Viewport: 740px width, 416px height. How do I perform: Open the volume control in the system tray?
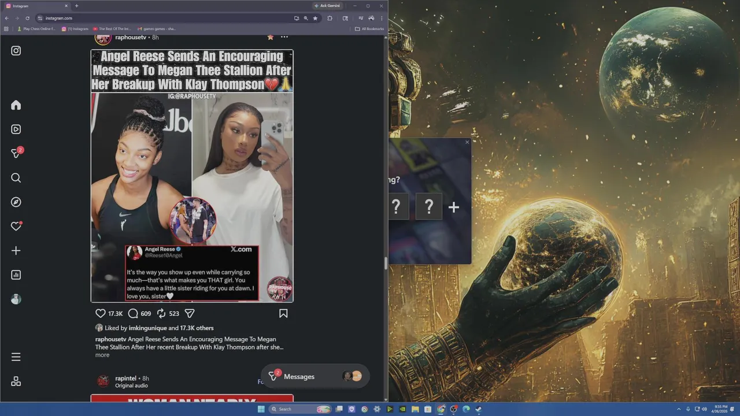705,409
